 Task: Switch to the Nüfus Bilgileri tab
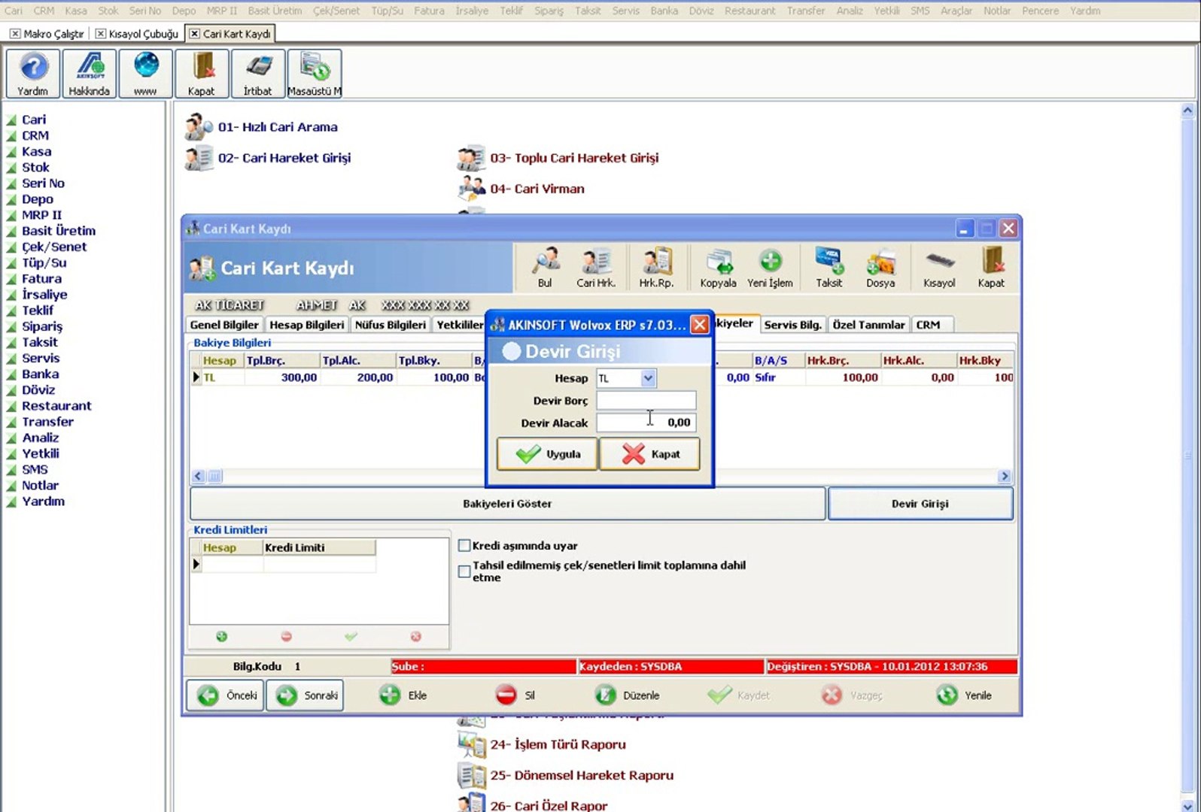pyautogui.click(x=390, y=325)
